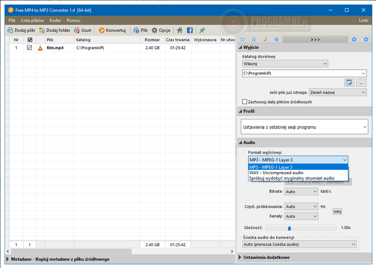The width and height of the screenshot is (376, 268).
Task: Open file info via the Plik toolbar icon
Action: tap(141, 30)
